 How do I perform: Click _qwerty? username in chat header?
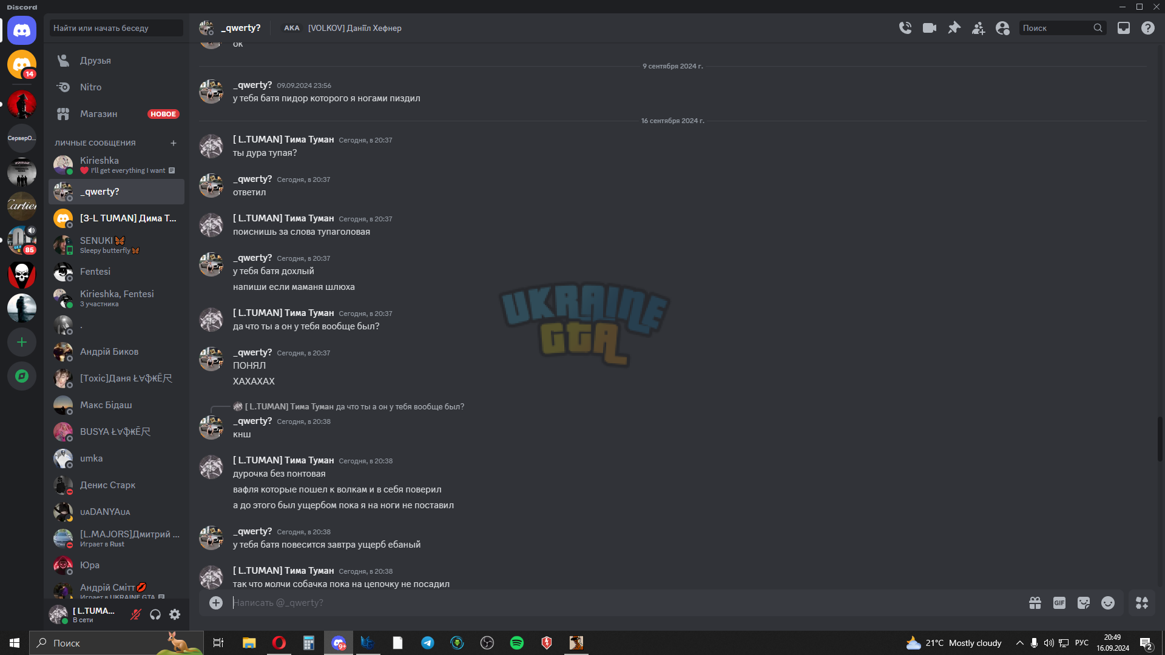(241, 28)
